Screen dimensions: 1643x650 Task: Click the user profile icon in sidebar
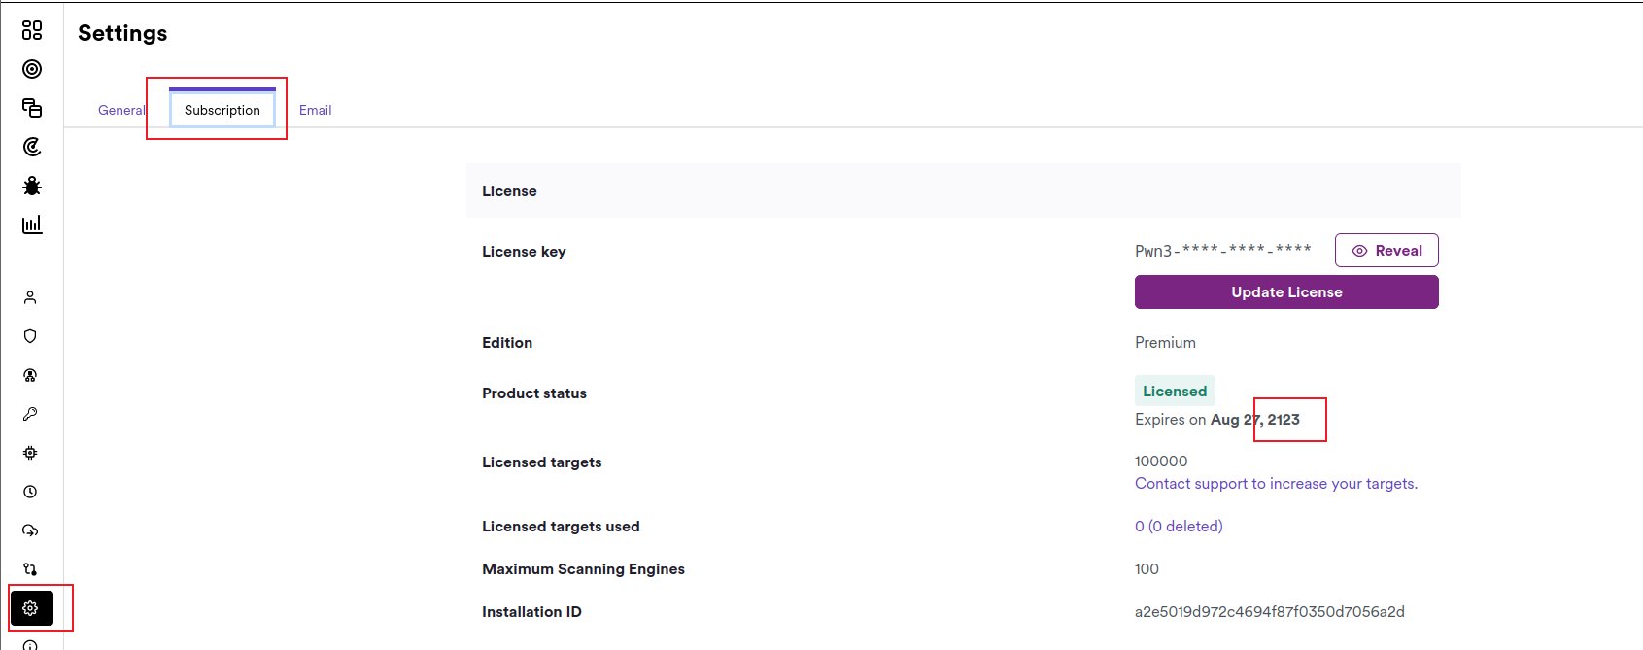[x=30, y=297]
